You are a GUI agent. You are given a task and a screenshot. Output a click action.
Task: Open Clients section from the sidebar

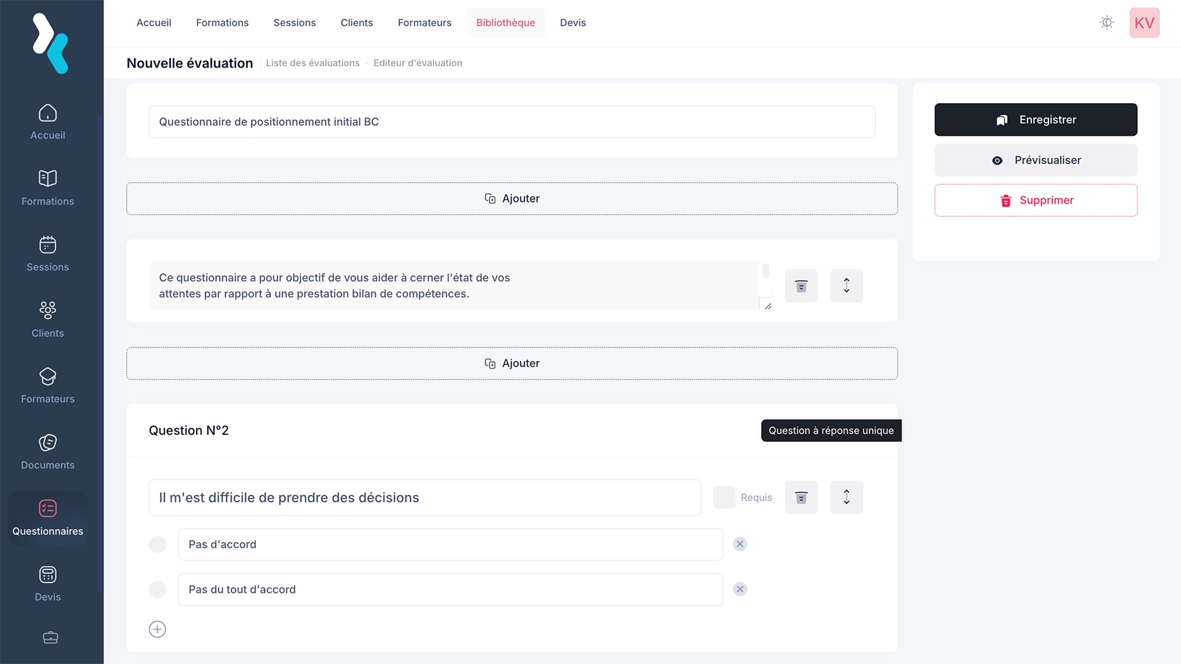tap(47, 311)
